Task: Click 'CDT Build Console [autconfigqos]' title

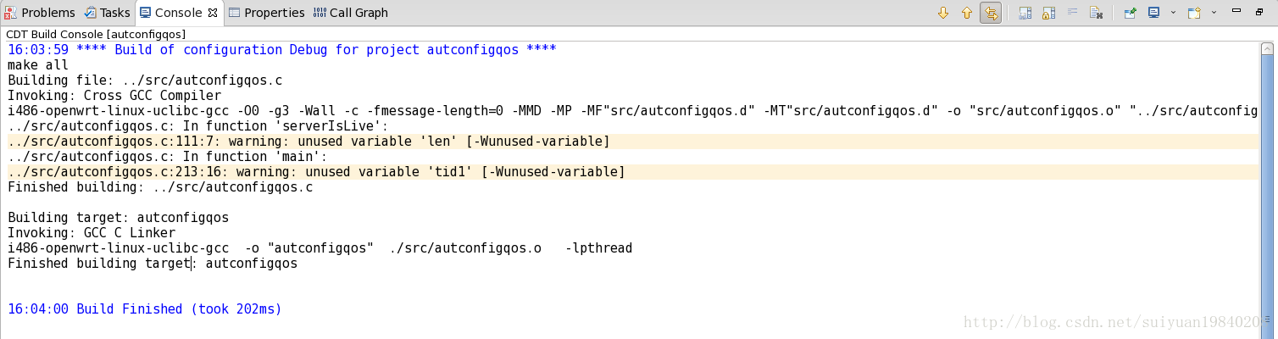Action: click(96, 34)
